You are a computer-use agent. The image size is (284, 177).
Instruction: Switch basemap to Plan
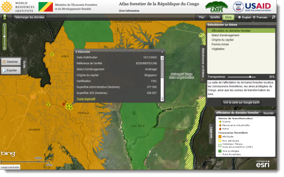coord(201,17)
